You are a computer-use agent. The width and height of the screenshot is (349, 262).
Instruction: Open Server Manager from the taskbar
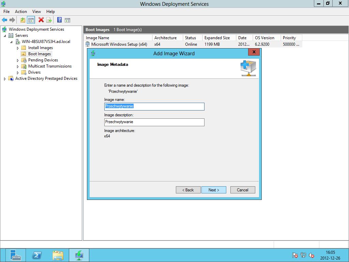point(15,255)
